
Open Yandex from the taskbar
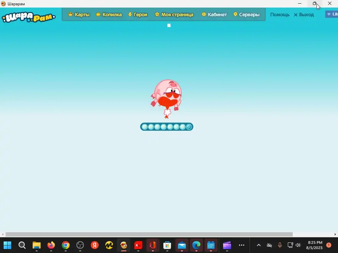[95, 245]
